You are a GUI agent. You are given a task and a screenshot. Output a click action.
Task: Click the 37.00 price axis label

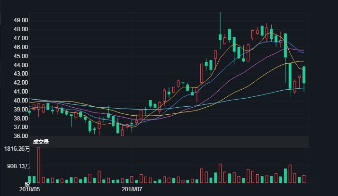pos(21,127)
